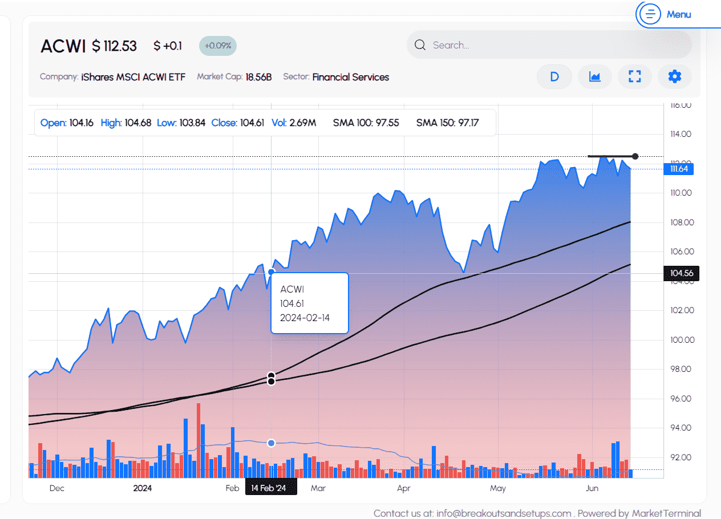Click the 108.00 price axis label
The image size is (721, 519).
(682, 222)
